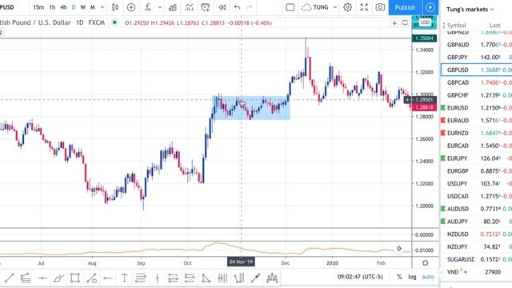Select the head and shoulders pattern tool
Image resolution: width=512 pixels, height=288 pixels.
[272, 278]
